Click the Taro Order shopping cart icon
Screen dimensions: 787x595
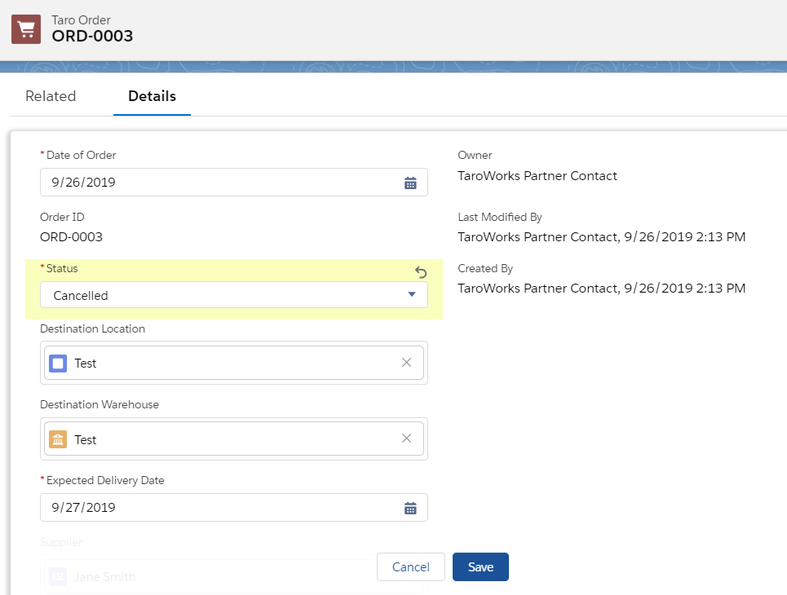tap(25, 29)
